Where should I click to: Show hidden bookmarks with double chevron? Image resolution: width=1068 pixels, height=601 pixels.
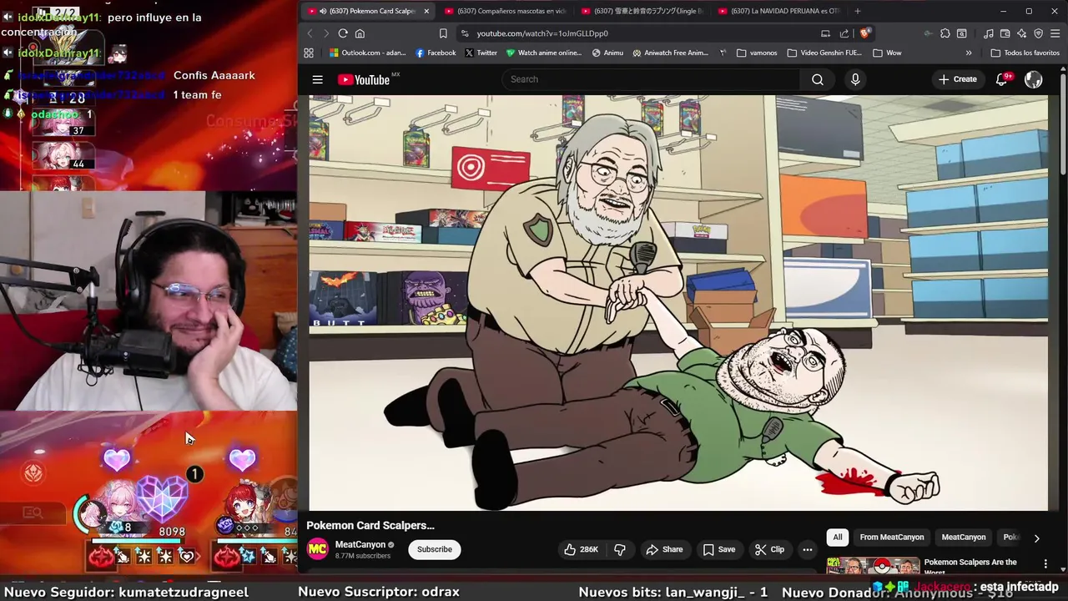[x=969, y=53]
